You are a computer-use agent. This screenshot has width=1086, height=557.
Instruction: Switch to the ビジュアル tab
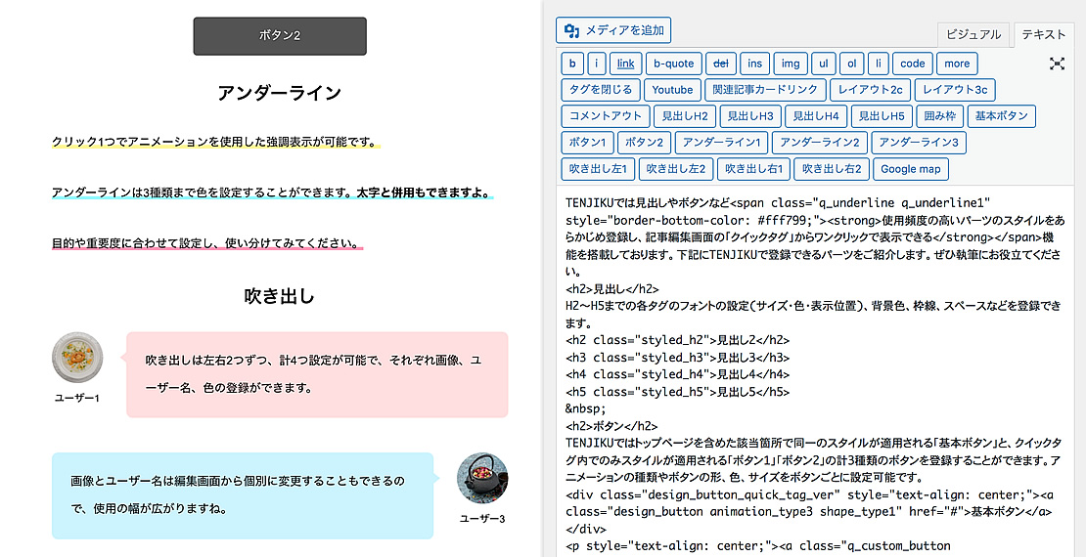pyautogui.click(x=973, y=34)
